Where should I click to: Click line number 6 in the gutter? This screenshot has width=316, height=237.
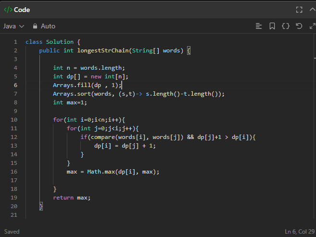[x=15, y=85]
